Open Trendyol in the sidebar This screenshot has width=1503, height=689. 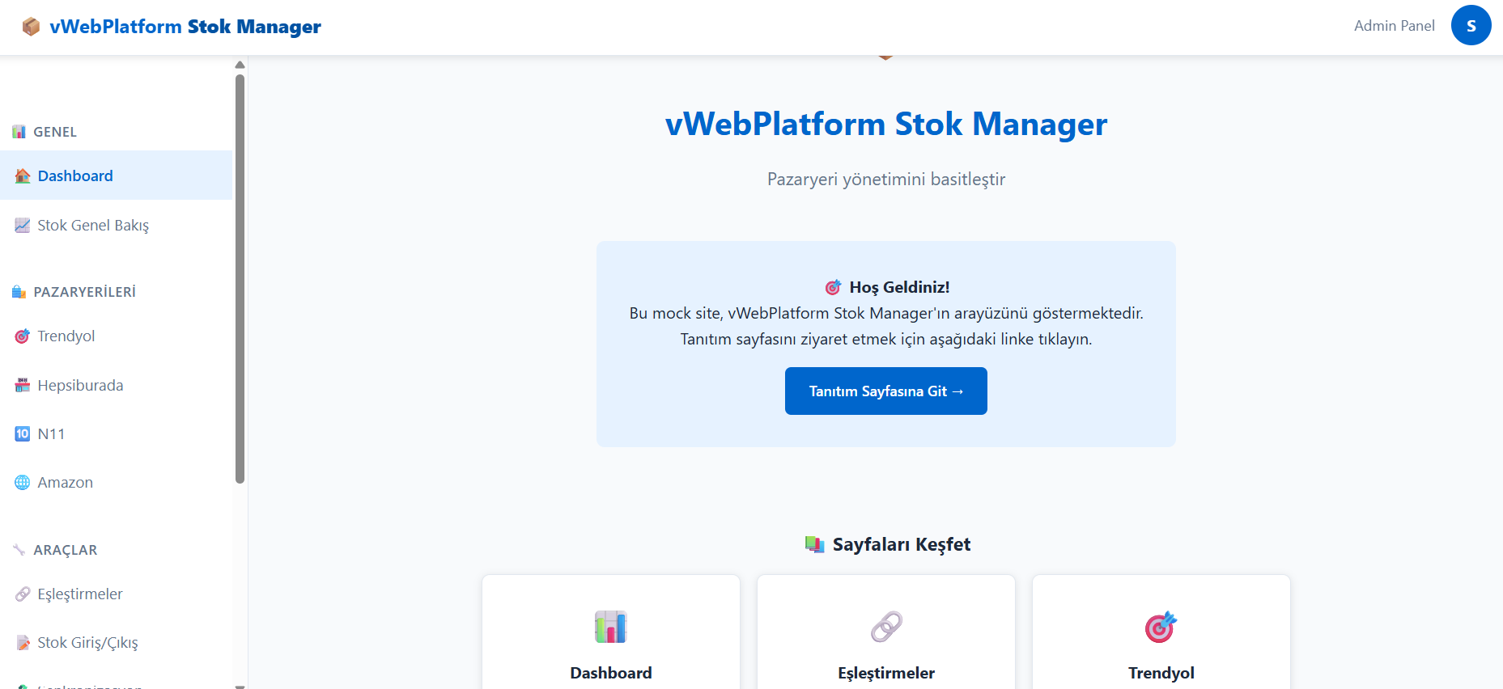116,336
